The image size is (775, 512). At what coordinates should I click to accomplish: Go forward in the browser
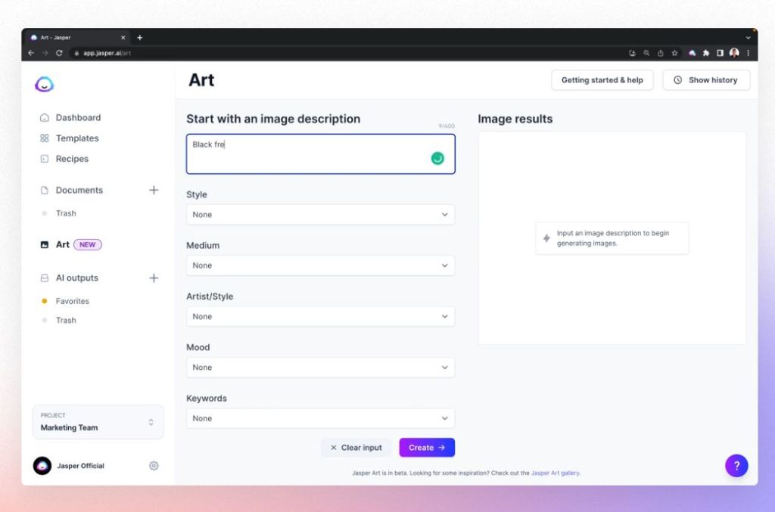tap(45, 53)
